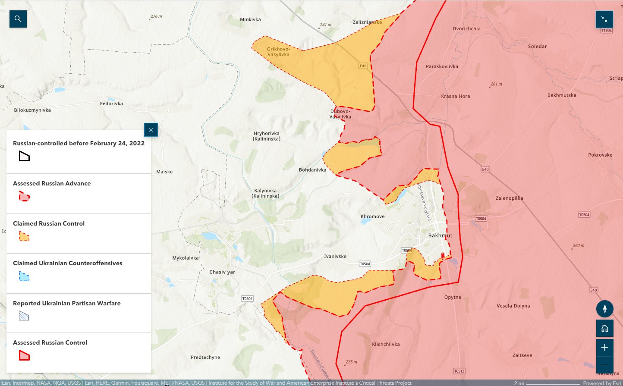Click the Assessed Russian Advance legend symbol
Viewport: 623px width, 386px height.
tap(24, 196)
